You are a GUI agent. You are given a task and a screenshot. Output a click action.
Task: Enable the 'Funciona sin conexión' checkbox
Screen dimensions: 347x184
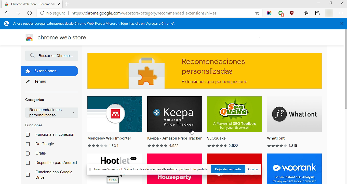(x=28, y=135)
